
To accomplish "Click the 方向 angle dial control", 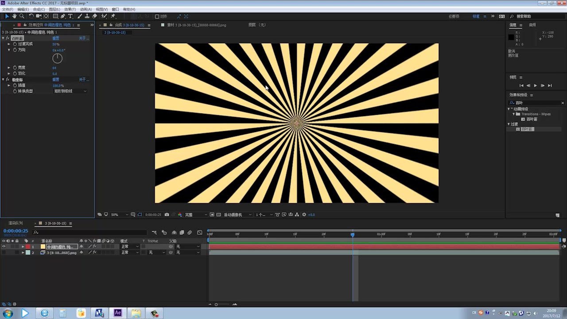I will click(58, 58).
